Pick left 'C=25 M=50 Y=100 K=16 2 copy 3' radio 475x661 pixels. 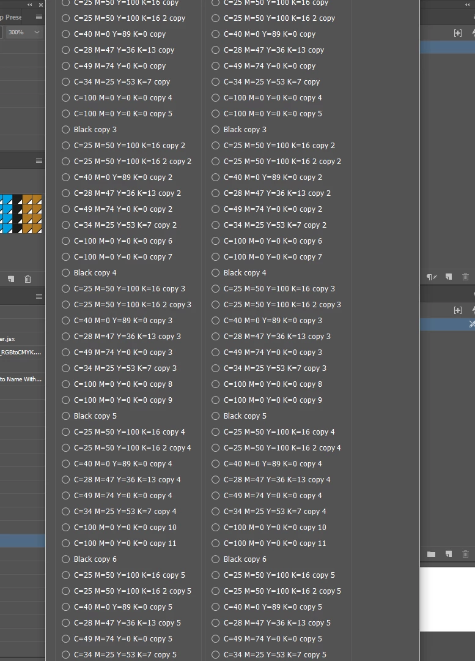65,305
